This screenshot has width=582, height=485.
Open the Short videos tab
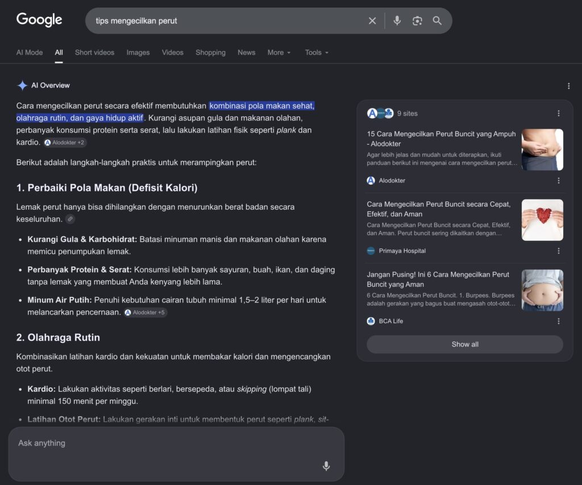coord(95,53)
